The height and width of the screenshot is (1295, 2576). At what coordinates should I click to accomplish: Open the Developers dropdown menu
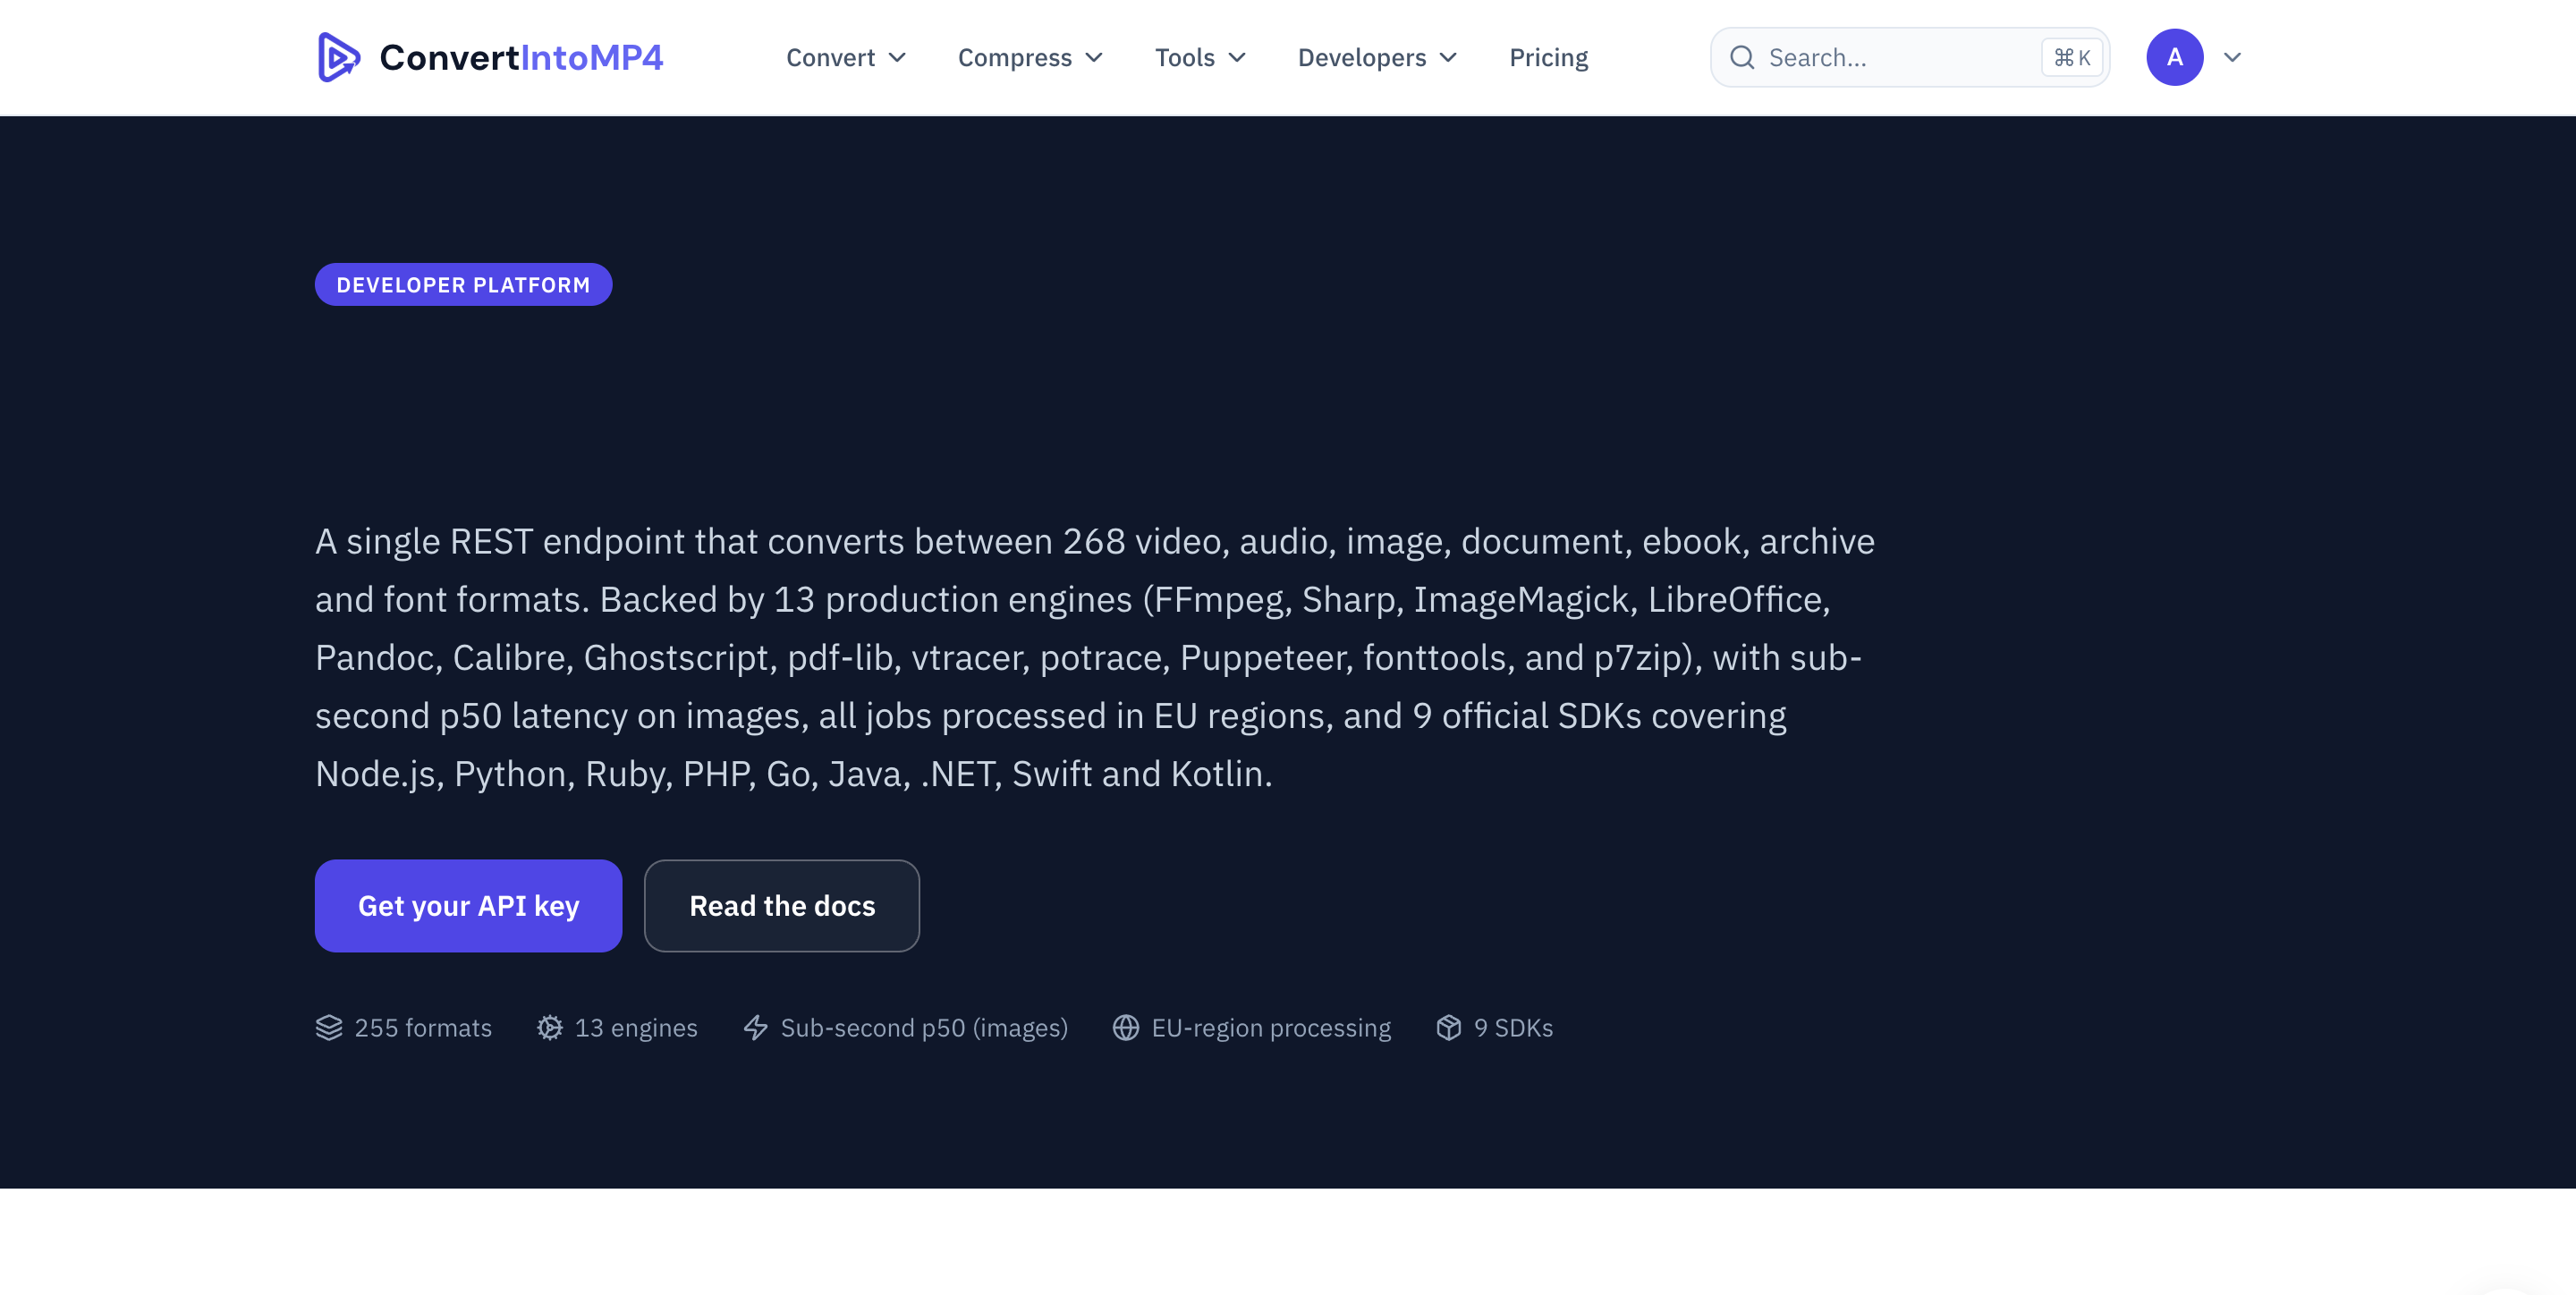click(1377, 58)
